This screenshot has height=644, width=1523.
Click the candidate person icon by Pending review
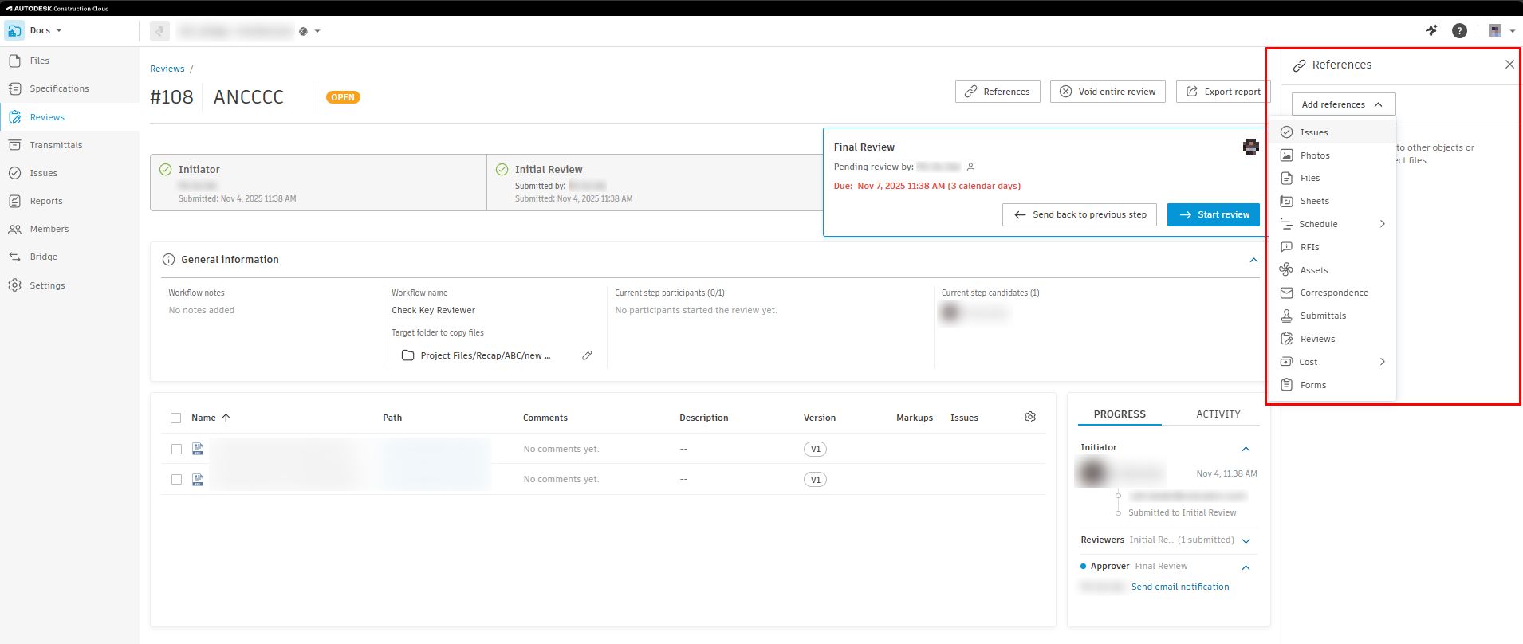tap(970, 167)
